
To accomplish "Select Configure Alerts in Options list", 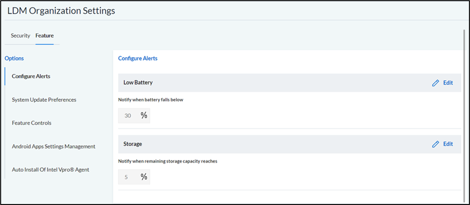I will tap(31, 76).
